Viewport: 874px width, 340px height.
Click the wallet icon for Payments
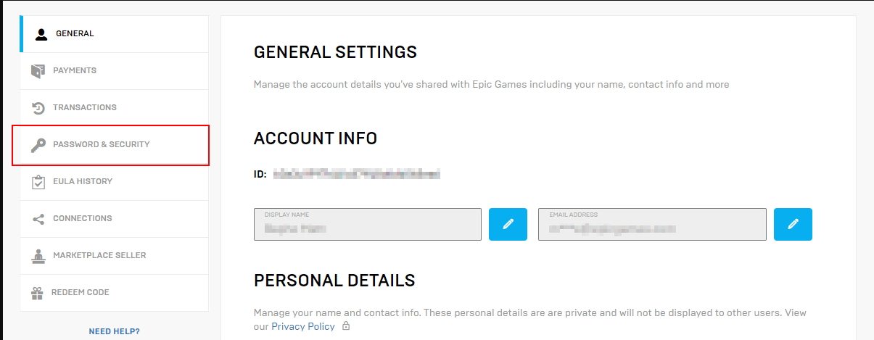pos(38,71)
